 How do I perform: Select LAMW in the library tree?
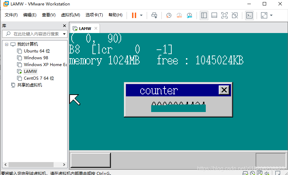pos(30,71)
